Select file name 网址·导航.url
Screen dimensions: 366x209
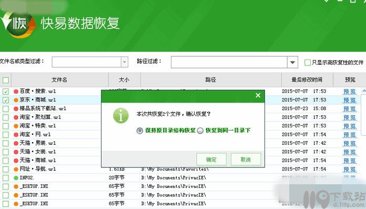pos(37,170)
